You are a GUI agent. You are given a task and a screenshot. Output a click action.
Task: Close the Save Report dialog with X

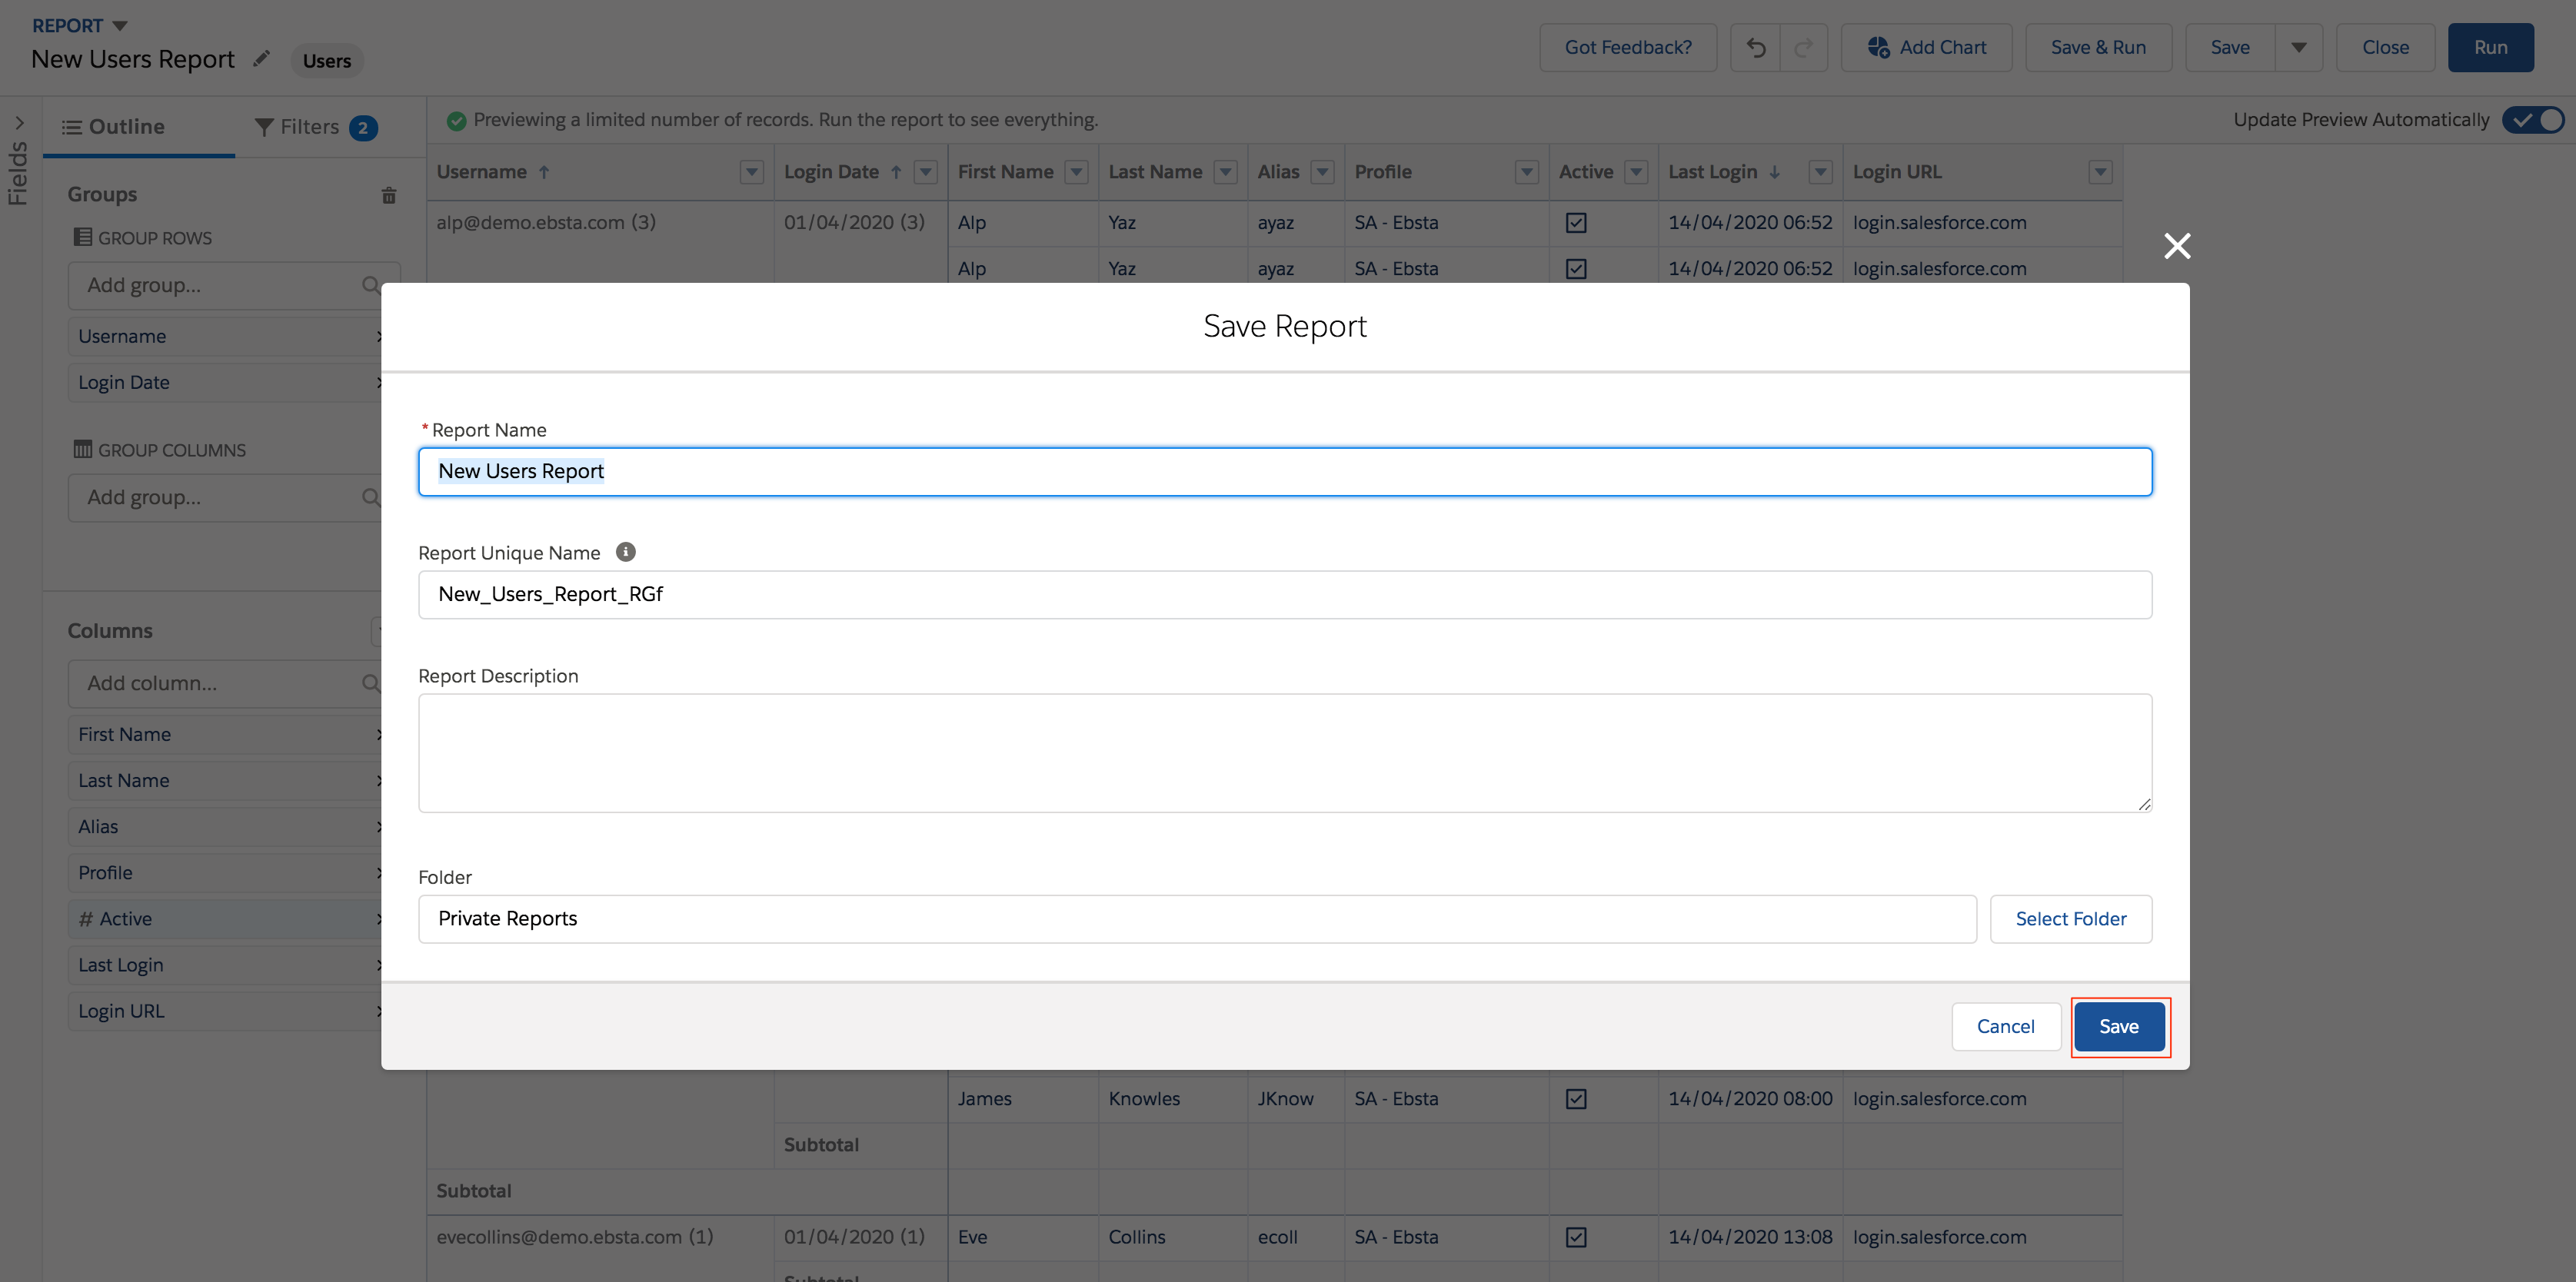(2177, 246)
